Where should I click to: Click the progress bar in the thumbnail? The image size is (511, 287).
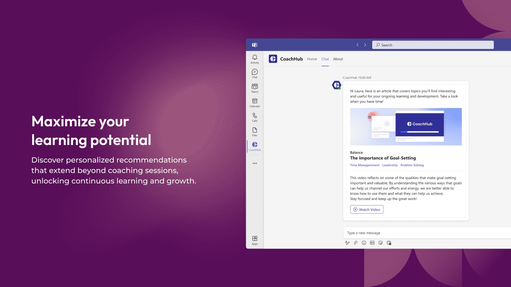click(x=419, y=132)
